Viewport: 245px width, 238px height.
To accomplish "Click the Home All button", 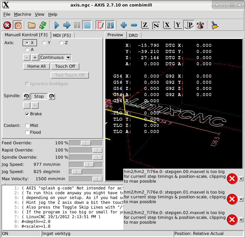I will pyautogui.click(x=36, y=66).
